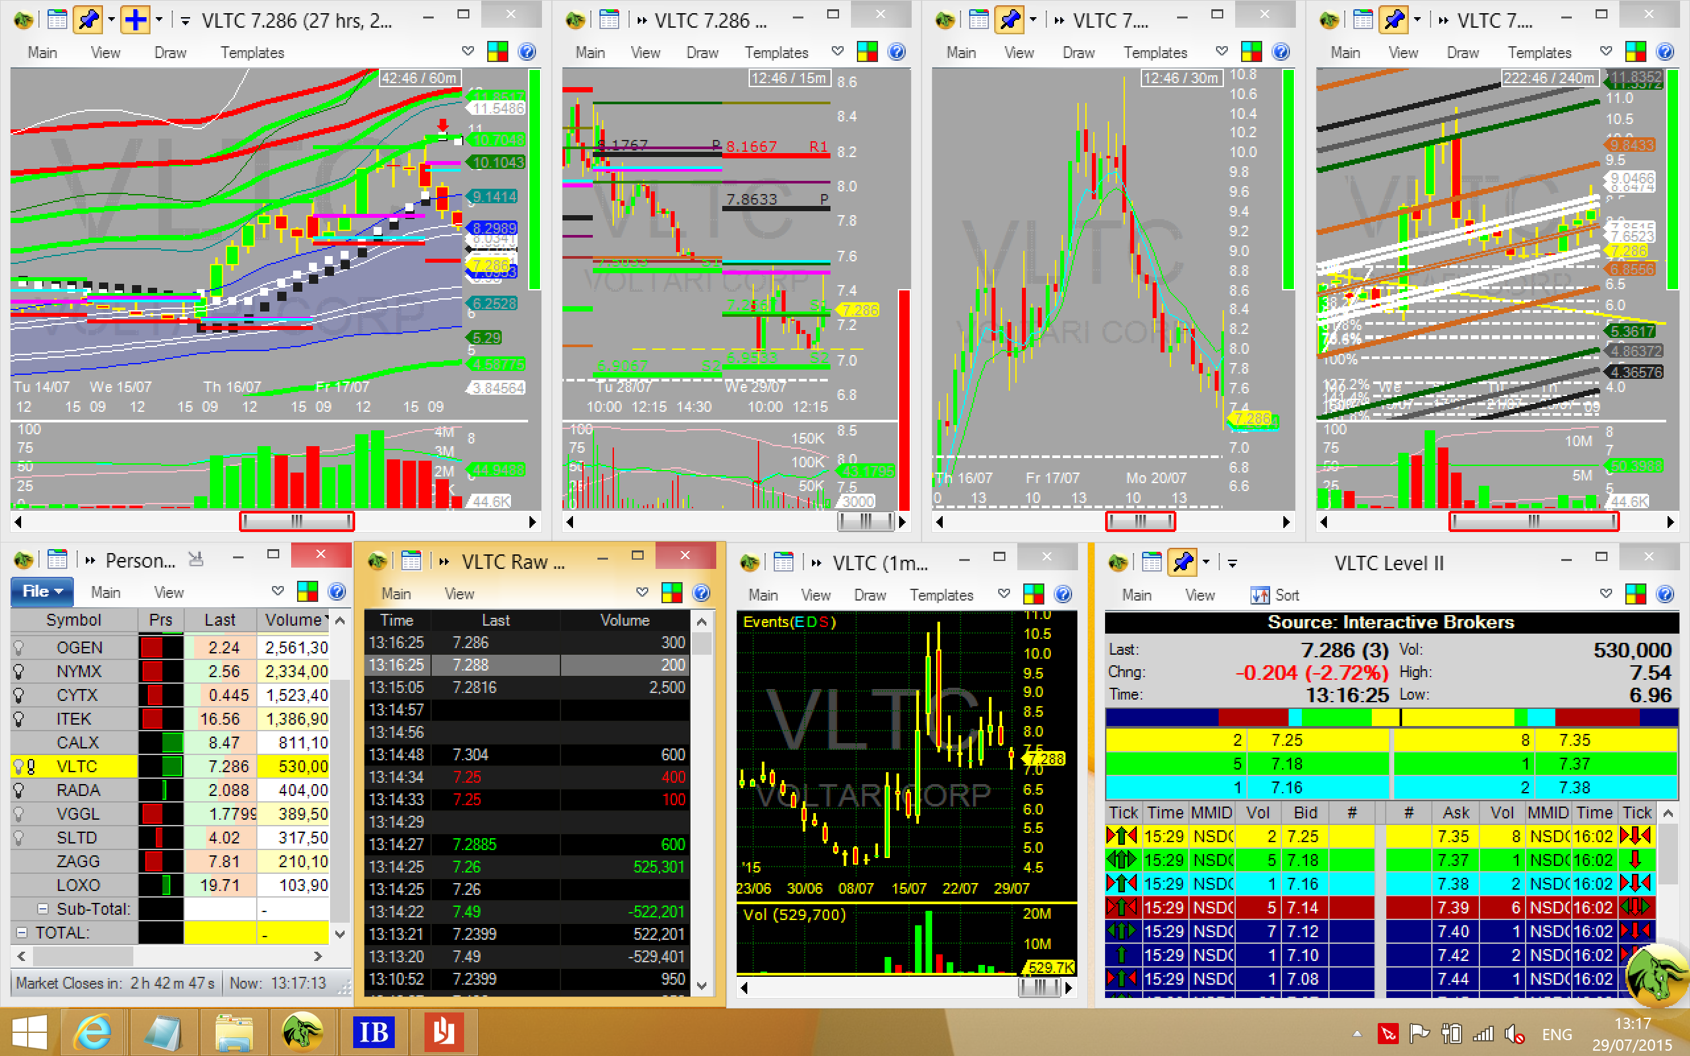Collapse the Sub-Total row
Viewport: 1690px width, 1056px height.
pyautogui.click(x=43, y=909)
